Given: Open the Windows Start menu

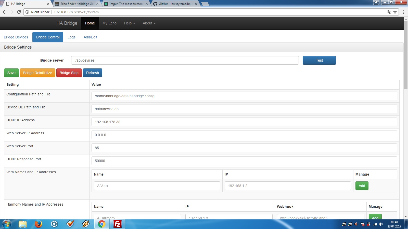Looking at the screenshot, I should pos(7,224).
